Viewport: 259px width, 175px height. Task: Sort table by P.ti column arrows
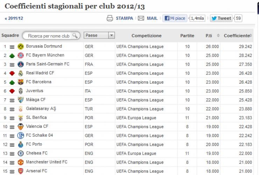(218, 35)
